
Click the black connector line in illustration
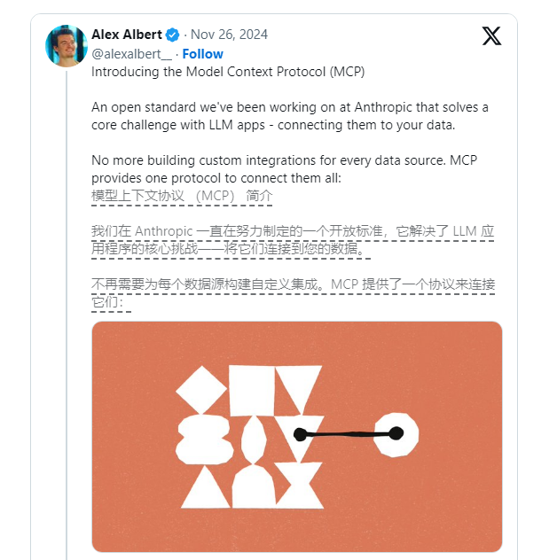pos(348,434)
